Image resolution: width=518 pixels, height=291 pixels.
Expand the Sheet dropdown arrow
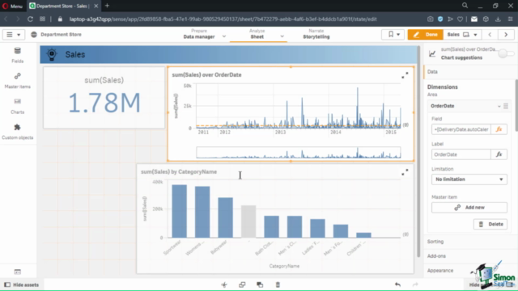pyautogui.click(x=282, y=36)
